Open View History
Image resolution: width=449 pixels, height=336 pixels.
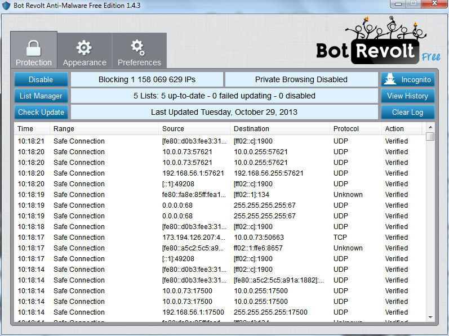(408, 96)
